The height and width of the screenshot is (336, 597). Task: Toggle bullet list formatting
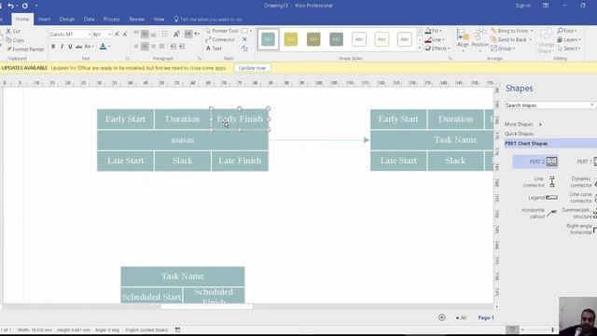click(x=165, y=35)
